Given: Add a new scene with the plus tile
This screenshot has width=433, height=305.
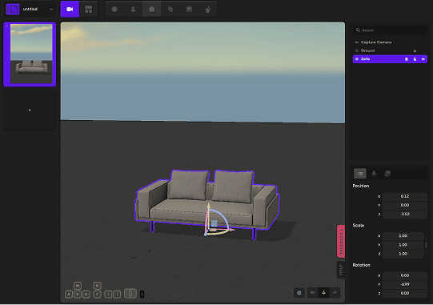Looking at the screenshot, I should click(x=30, y=110).
